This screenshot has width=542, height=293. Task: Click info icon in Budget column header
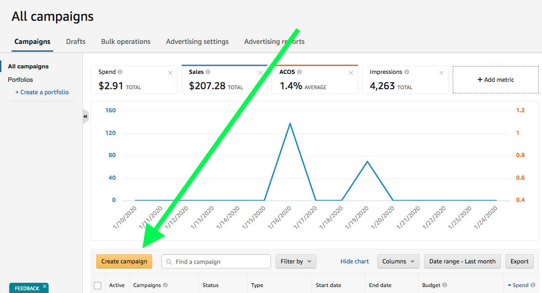click(444, 285)
